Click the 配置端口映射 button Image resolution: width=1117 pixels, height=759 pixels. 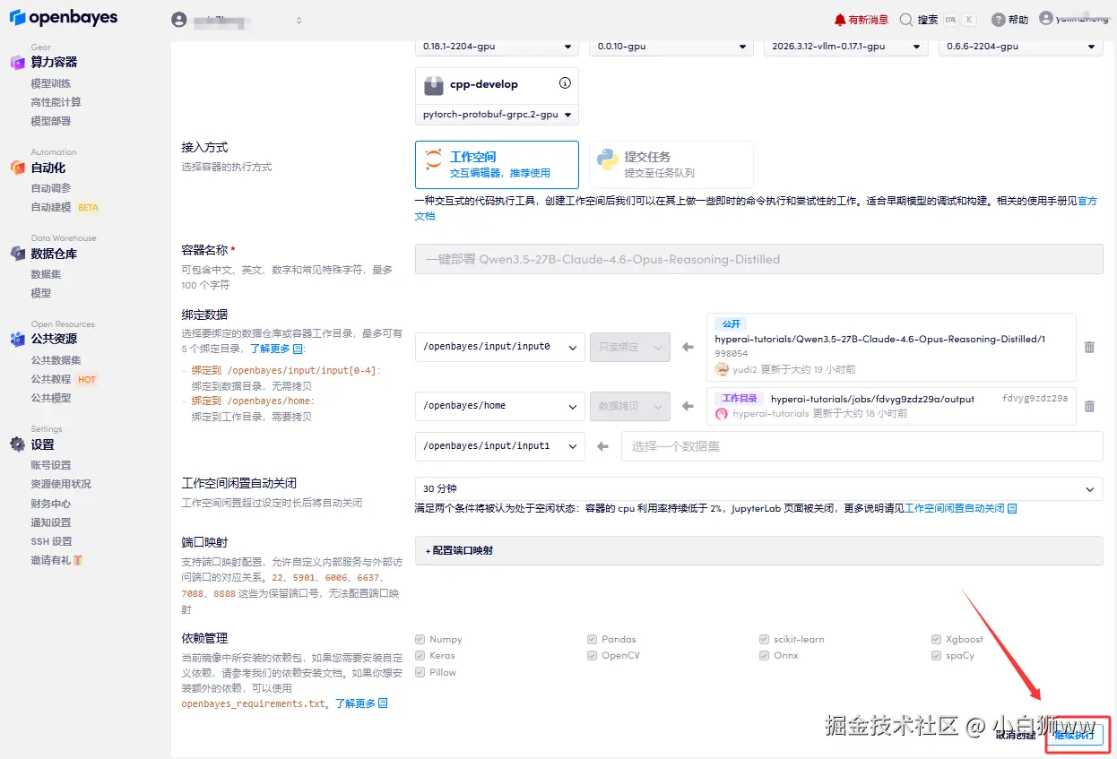tap(758, 550)
